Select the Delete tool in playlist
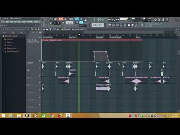Screen dimensions: 180x135 [x=42, y=29]
